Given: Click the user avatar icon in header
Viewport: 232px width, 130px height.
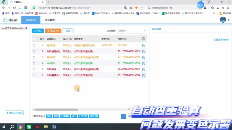Looking at the screenshot, I should [x=223, y=20].
